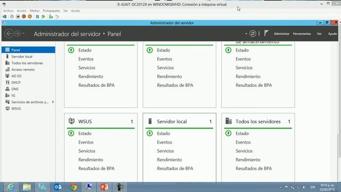Go back in Server Manager navigation
This screenshot has width=341, height=192.
coord(9,34)
